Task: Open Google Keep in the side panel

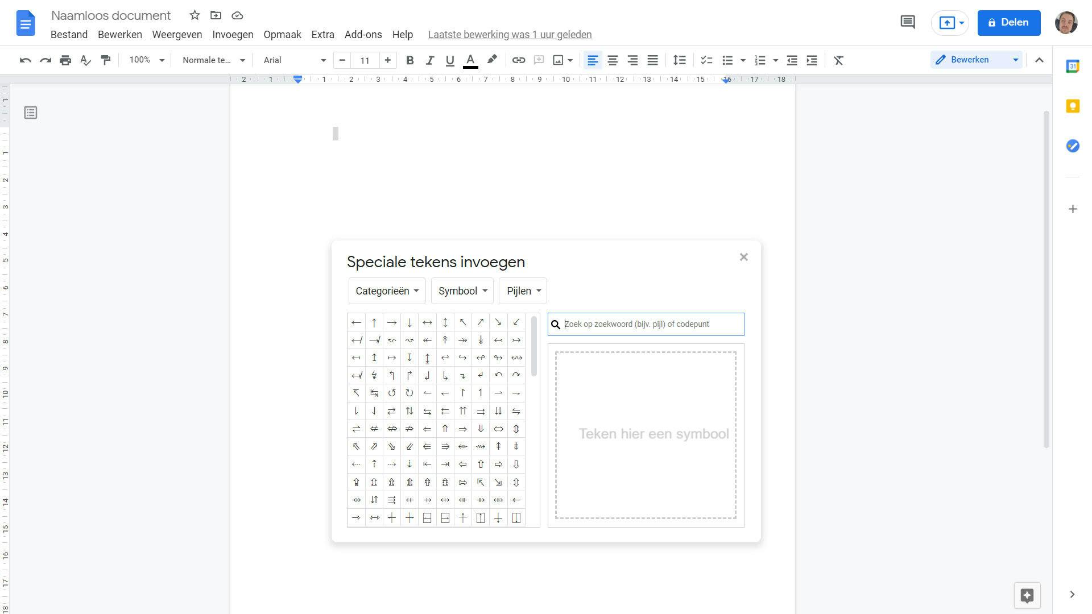Action: coord(1073,106)
